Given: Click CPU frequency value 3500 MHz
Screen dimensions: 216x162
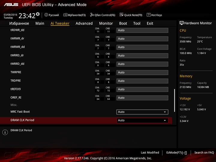Looking at the screenshot, I should pos(185,41).
